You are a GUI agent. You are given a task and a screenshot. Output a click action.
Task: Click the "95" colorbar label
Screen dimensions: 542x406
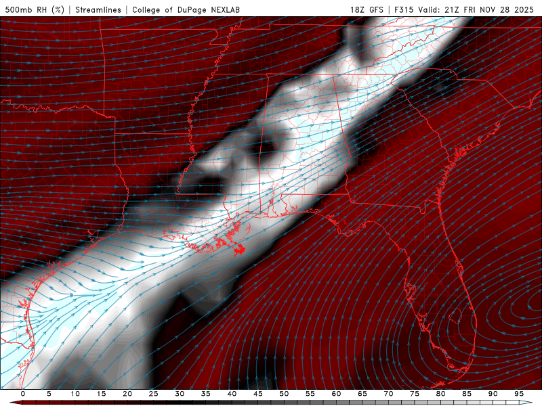tap(519, 394)
